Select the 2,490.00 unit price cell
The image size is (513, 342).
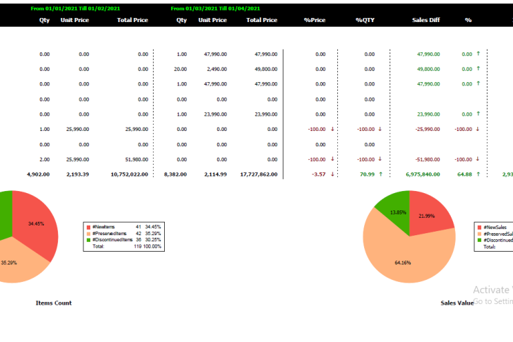217,69
